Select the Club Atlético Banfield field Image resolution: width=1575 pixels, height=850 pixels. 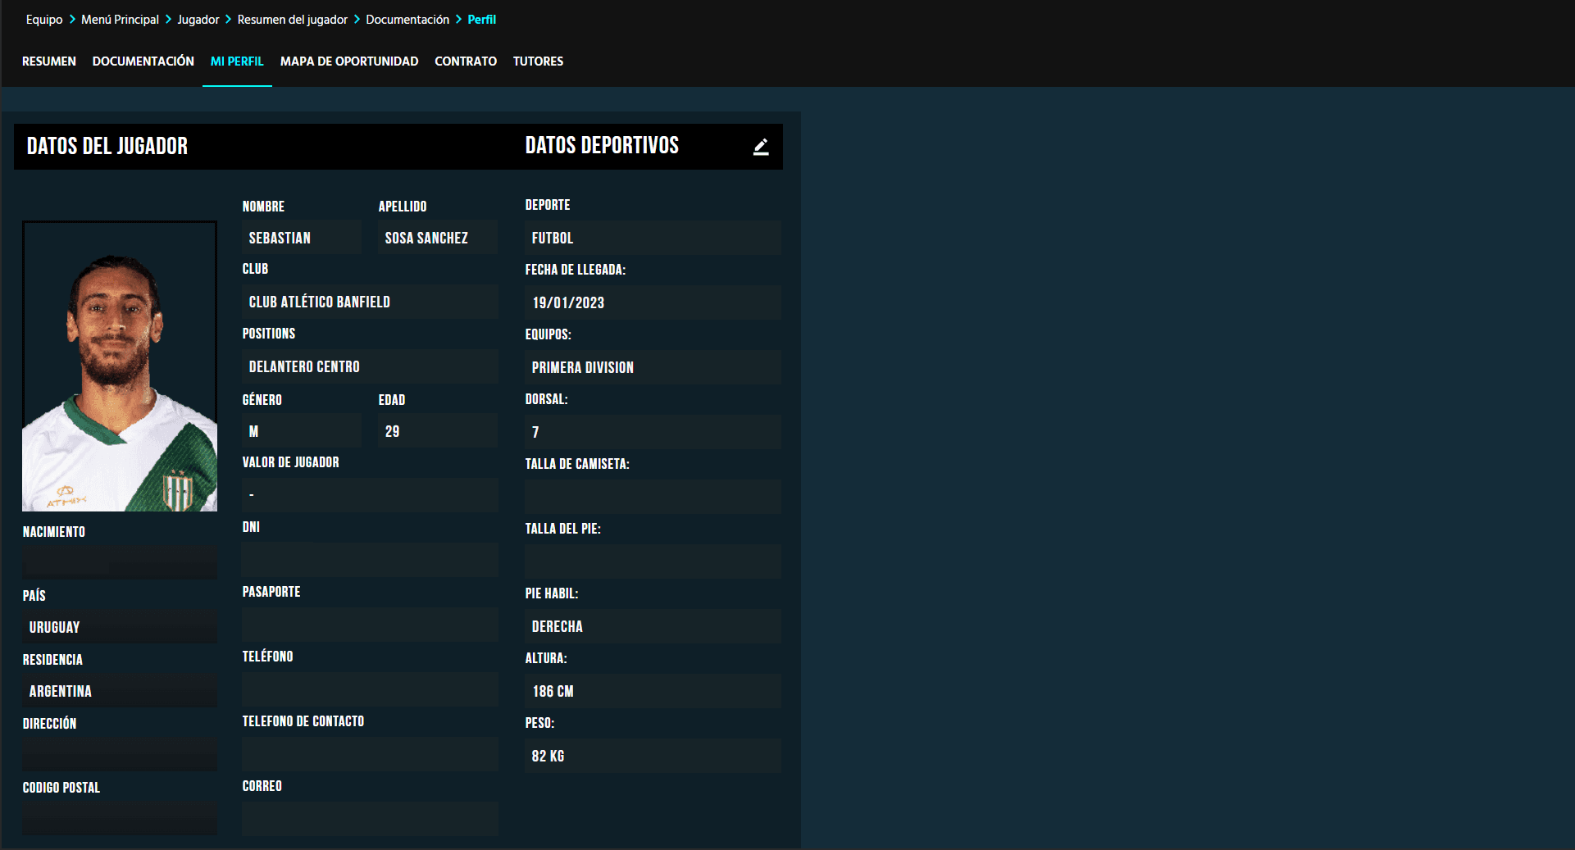coord(370,302)
